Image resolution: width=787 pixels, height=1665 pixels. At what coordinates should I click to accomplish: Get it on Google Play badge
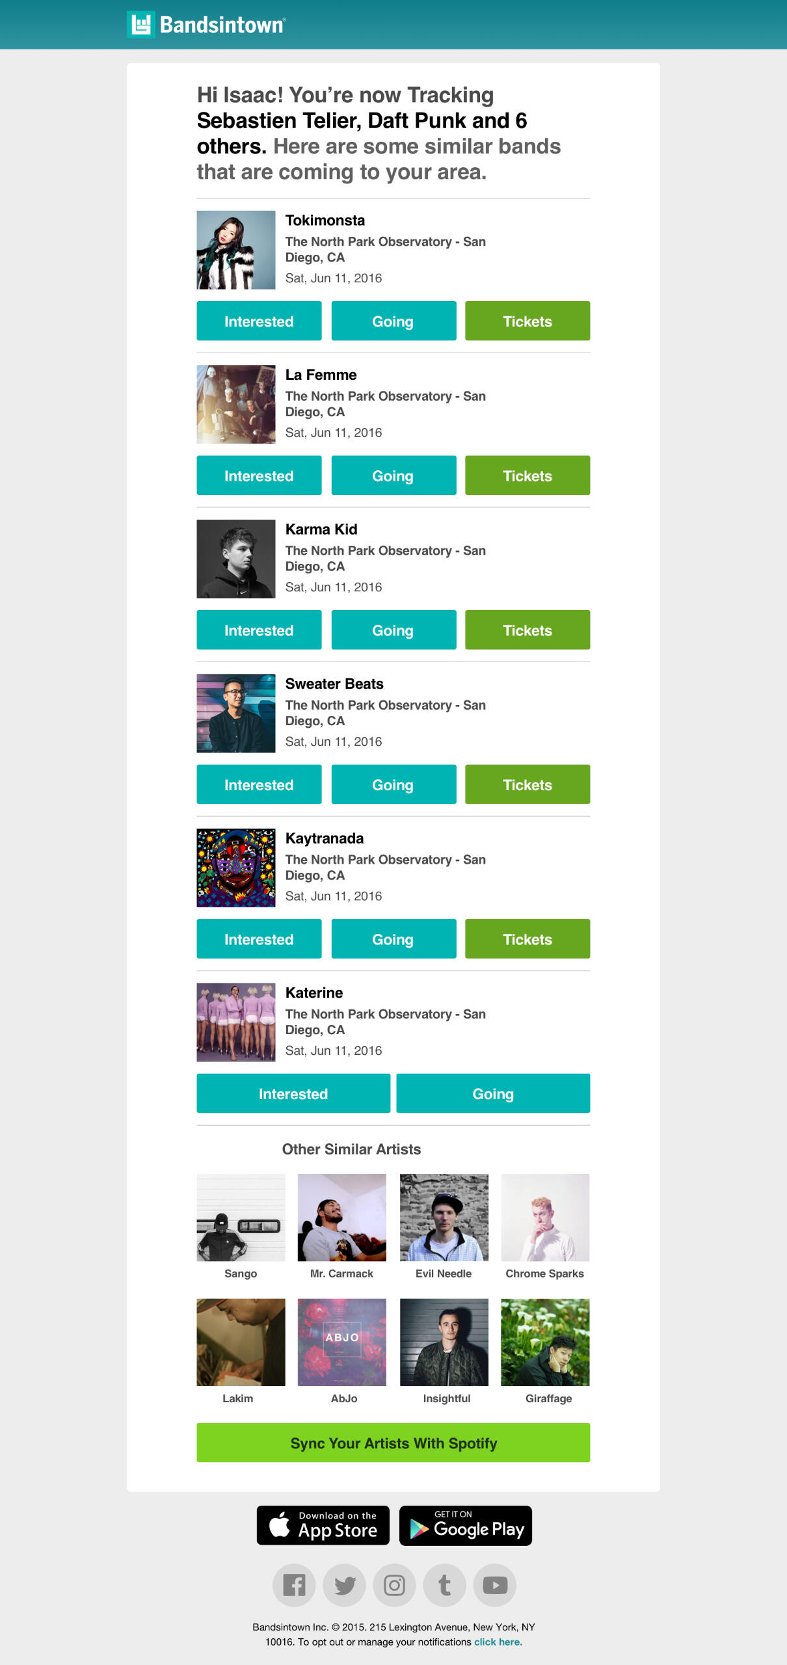pos(466,1525)
